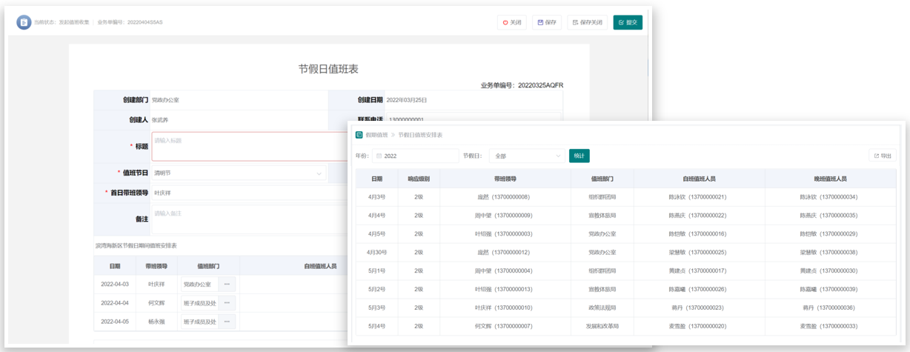This screenshot has width=910, height=352.
Task: Go to 假期值班 in the breadcrumb
Action: tap(376, 135)
